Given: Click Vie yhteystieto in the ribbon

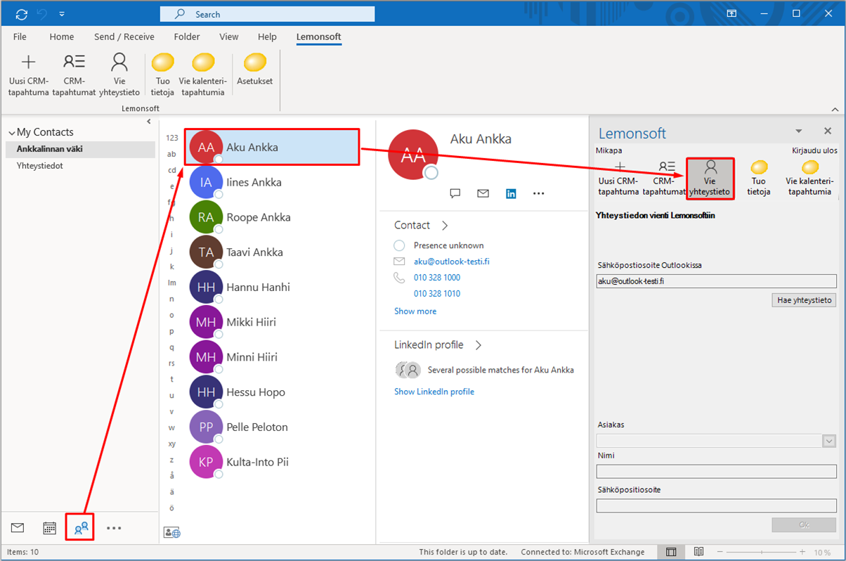Looking at the screenshot, I should pyautogui.click(x=119, y=75).
